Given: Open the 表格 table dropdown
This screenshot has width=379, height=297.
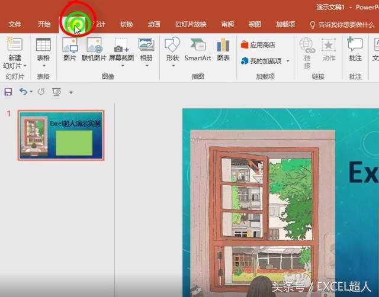Looking at the screenshot, I should pyautogui.click(x=43, y=66).
